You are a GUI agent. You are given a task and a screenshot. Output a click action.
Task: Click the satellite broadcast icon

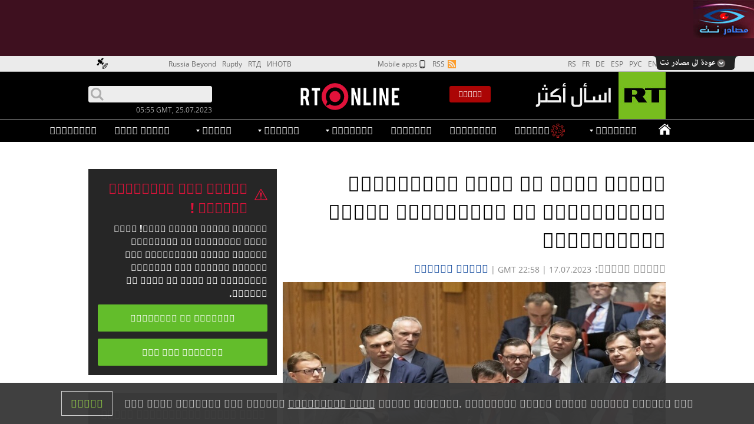(x=102, y=64)
